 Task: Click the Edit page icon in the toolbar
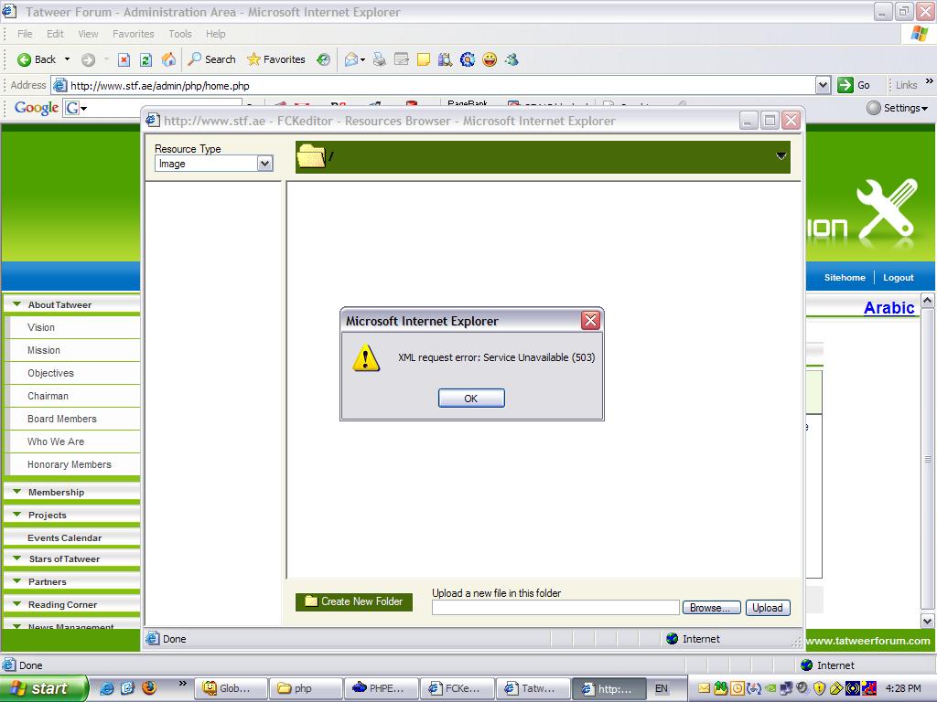click(x=401, y=59)
